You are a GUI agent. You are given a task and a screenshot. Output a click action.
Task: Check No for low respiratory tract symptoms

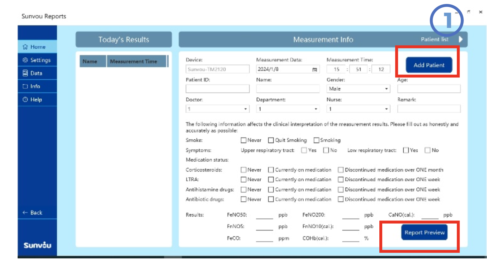tap(427, 150)
